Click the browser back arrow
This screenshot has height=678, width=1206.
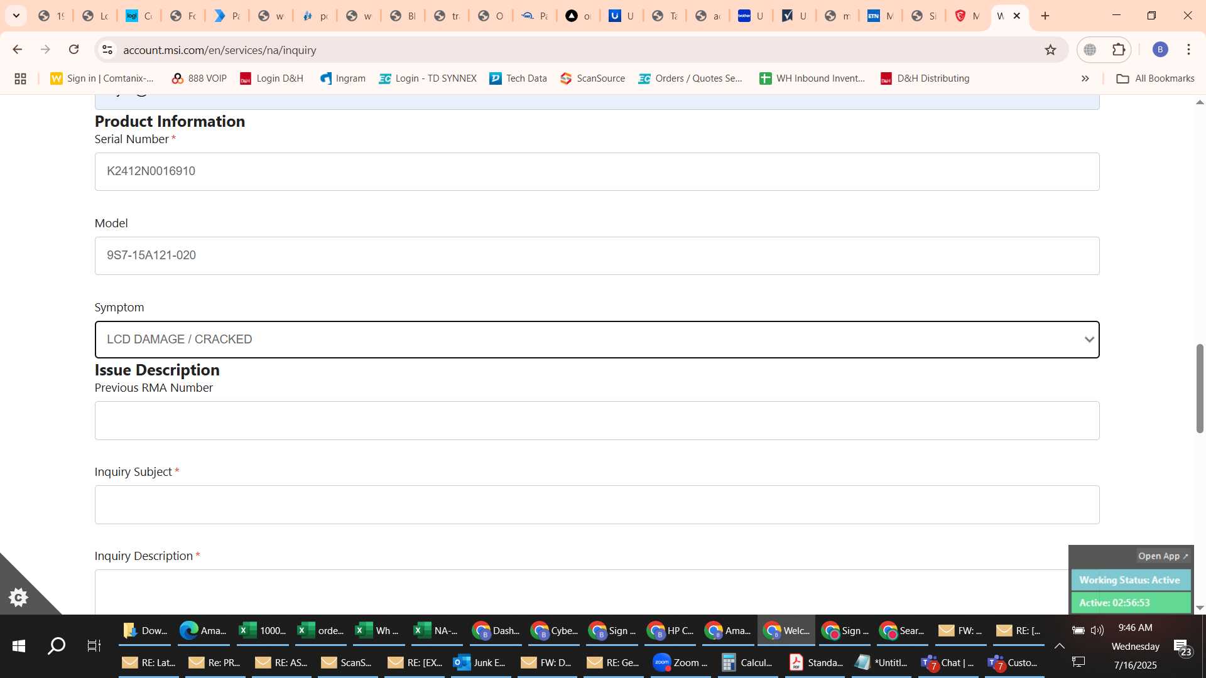tap(18, 50)
